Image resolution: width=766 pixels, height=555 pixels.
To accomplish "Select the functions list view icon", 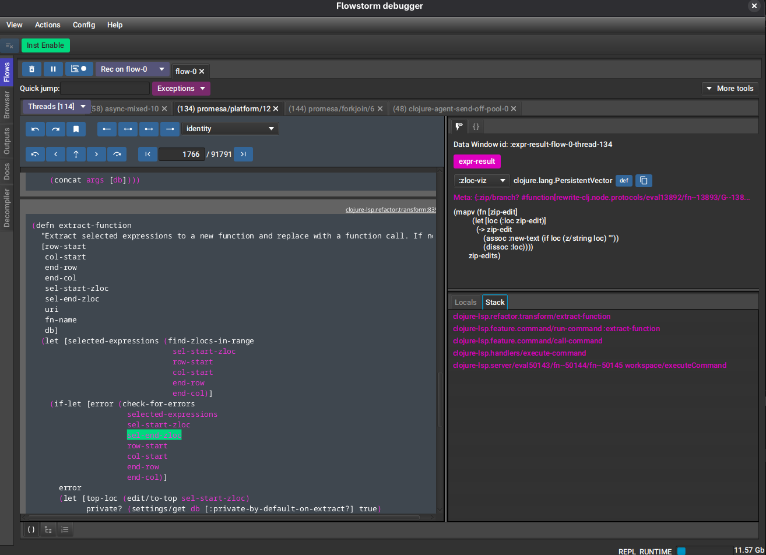I will pyautogui.click(x=65, y=530).
